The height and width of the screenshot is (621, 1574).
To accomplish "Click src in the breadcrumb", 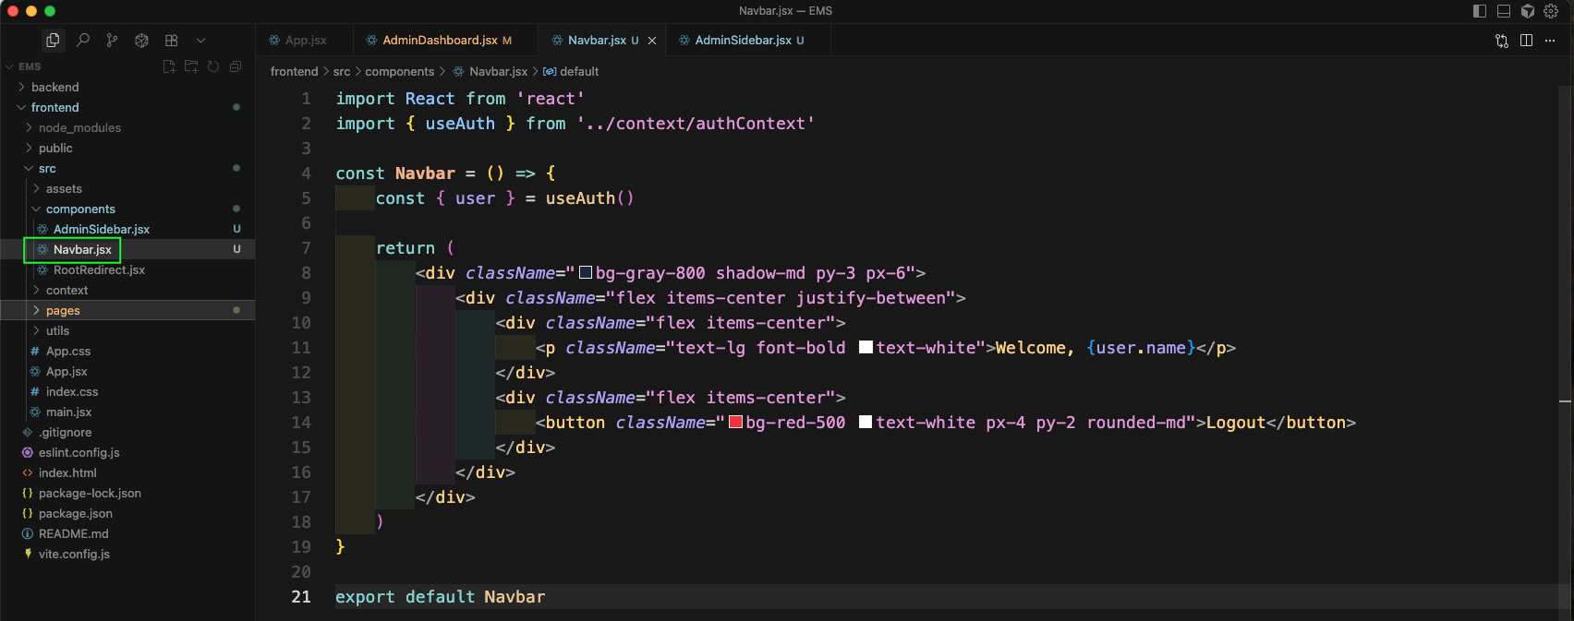I will [x=342, y=71].
